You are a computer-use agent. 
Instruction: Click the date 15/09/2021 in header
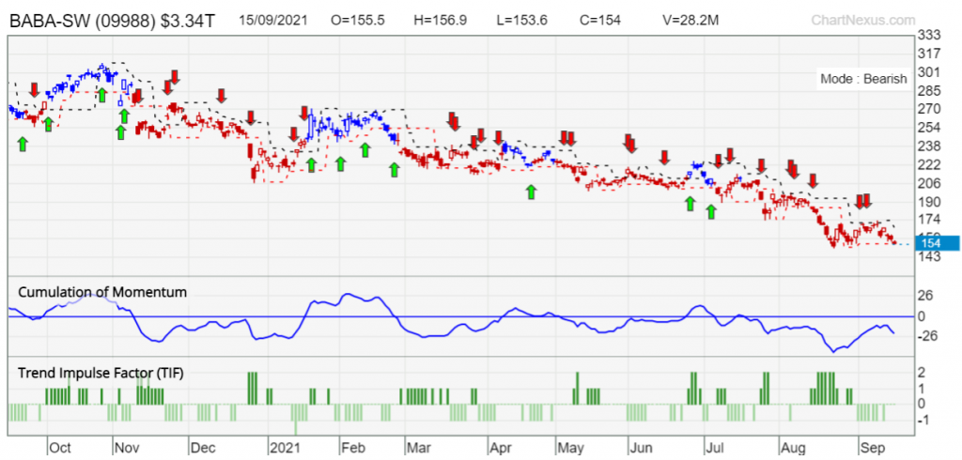click(x=273, y=21)
